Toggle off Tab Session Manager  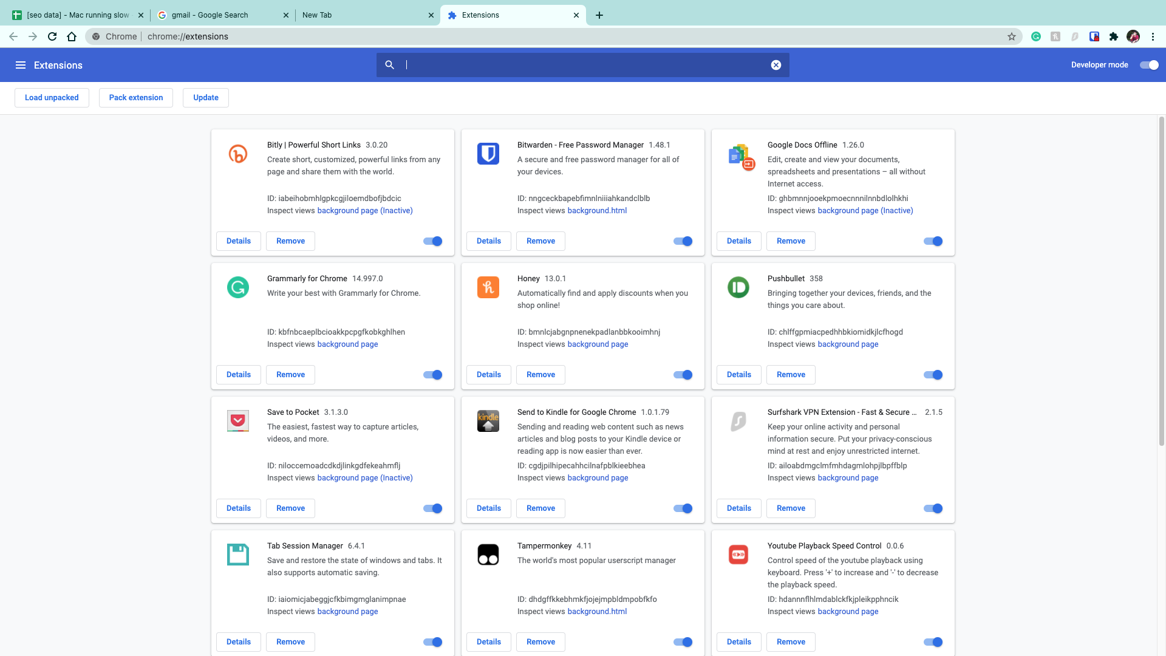(433, 642)
